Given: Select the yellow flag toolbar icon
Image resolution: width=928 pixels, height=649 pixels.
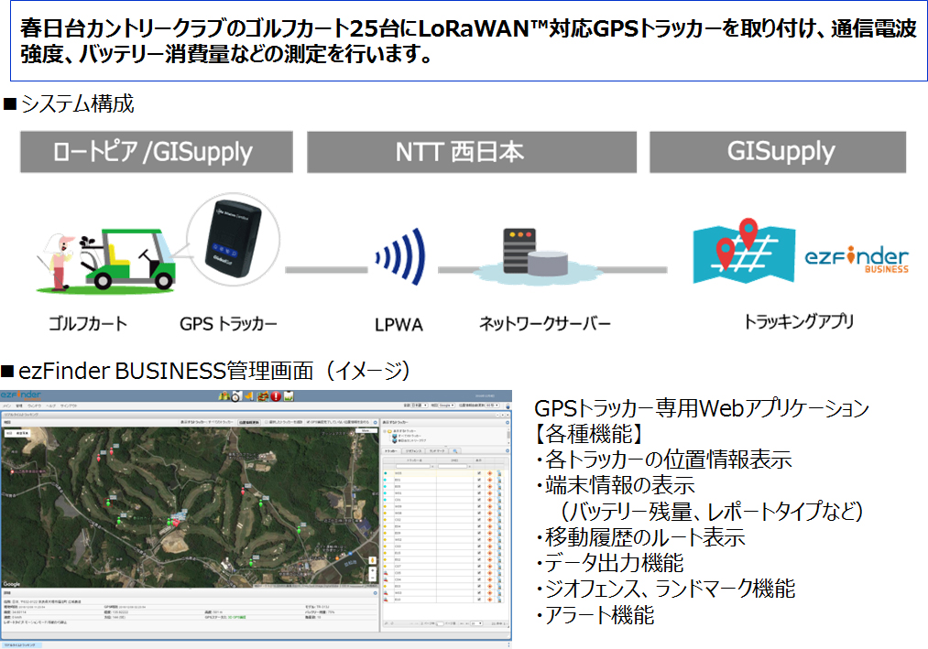Looking at the screenshot, I should pos(249,395).
